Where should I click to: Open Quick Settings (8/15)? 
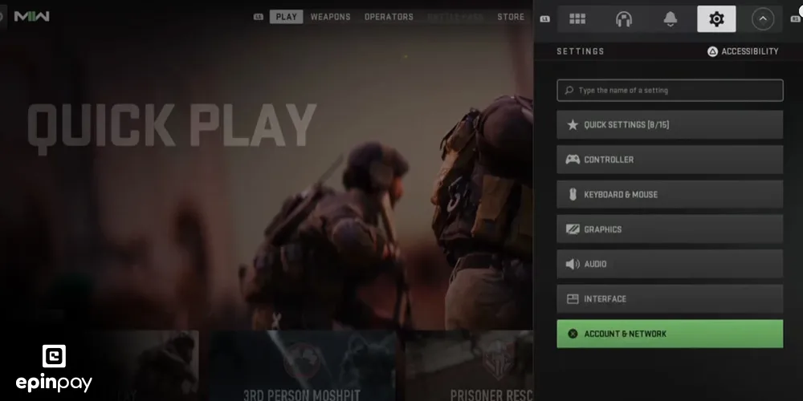(670, 125)
